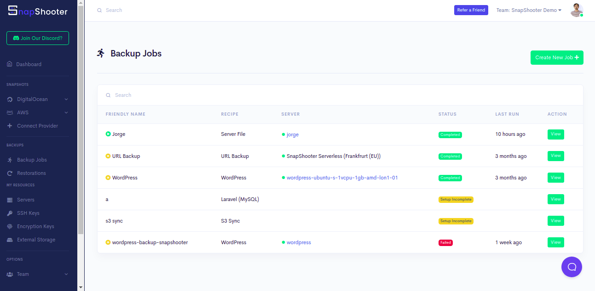
Task: Click the Restorations circular arrow icon
Action: click(10, 173)
